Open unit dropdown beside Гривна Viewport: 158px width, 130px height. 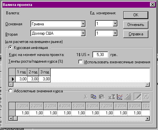pos(115,23)
